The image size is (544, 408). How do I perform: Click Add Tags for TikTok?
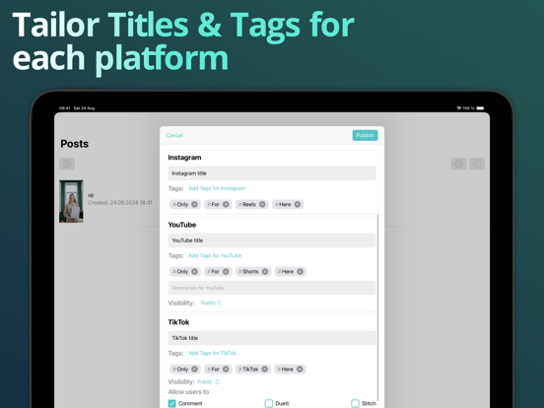[212, 353]
